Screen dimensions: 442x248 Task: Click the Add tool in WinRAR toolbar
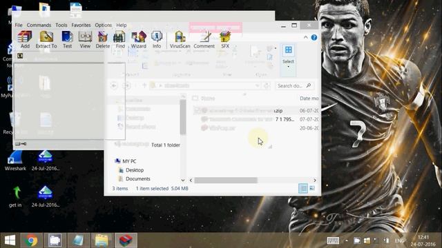pos(25,40)
